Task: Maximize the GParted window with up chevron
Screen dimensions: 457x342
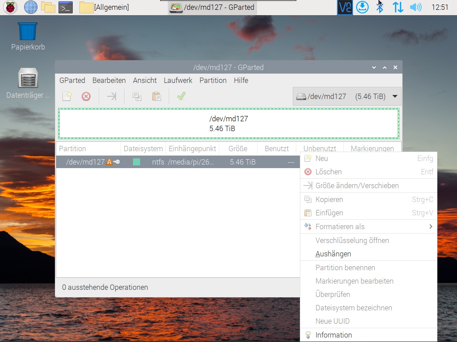Action: pyautogui.click(x=385, y=68)
